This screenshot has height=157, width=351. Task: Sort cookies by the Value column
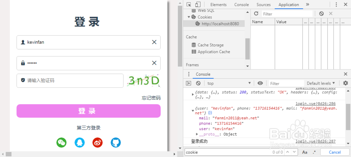click(289, 22)
